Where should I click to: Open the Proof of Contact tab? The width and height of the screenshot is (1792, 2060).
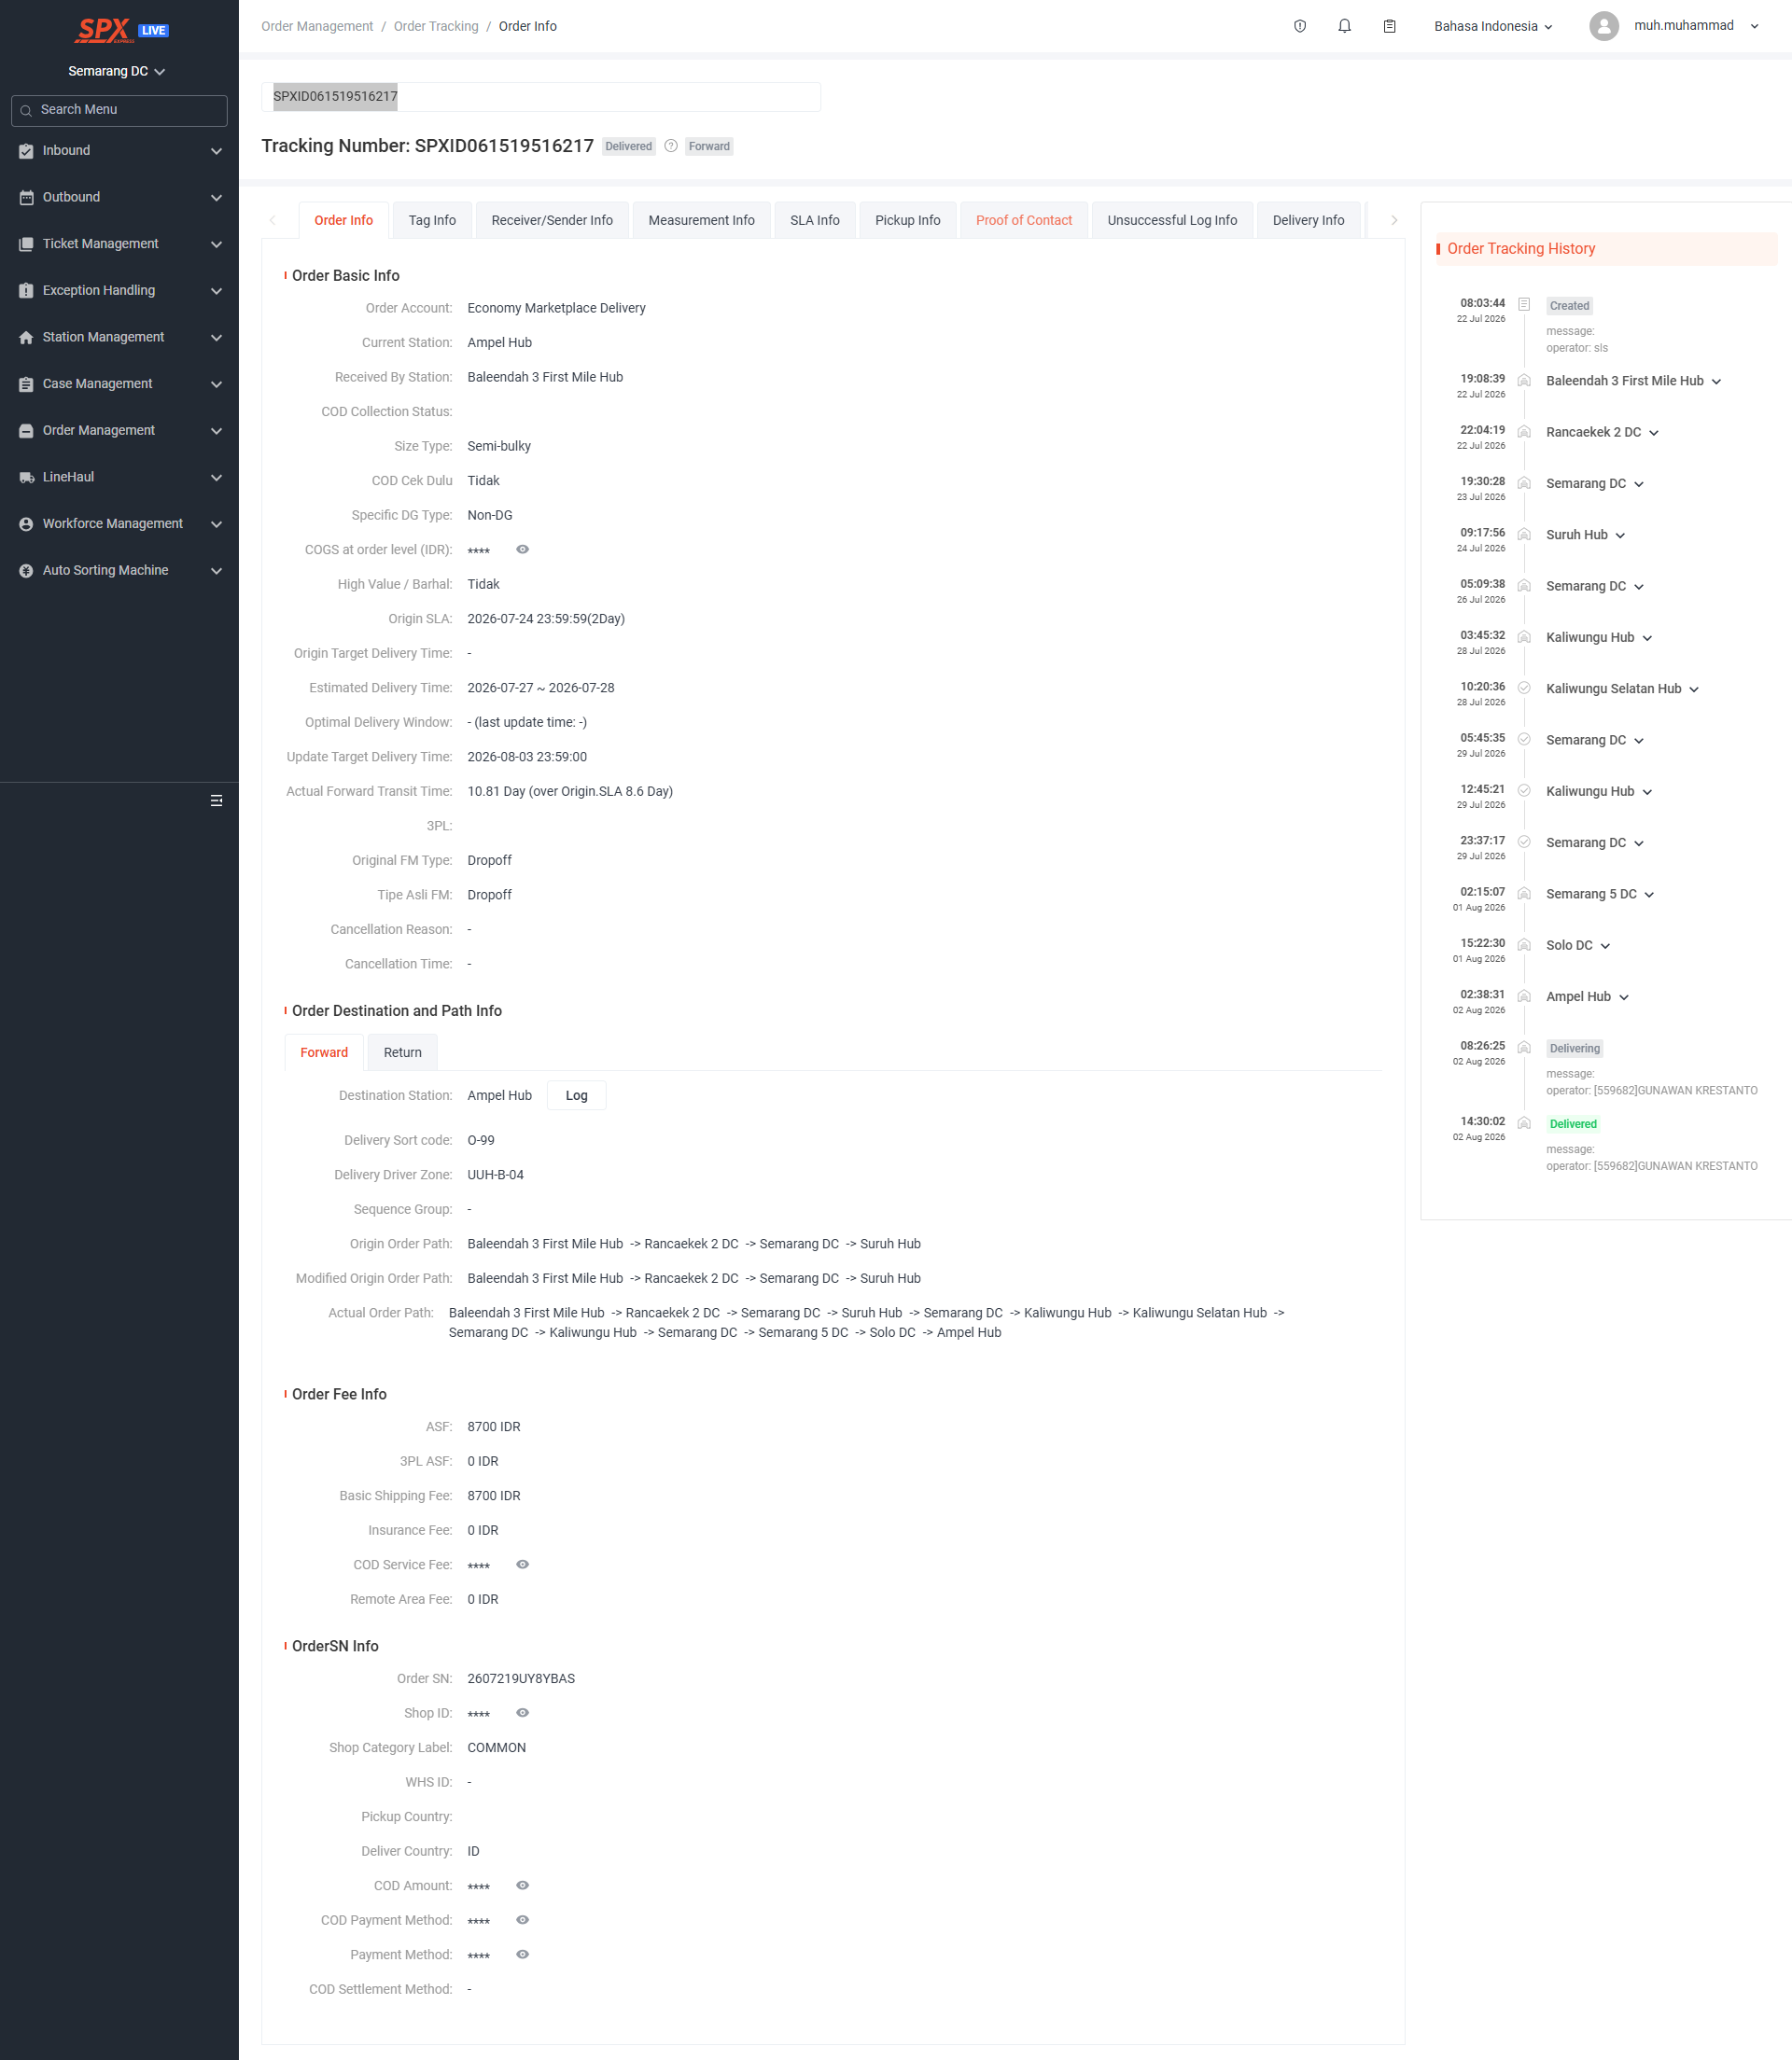(x=1024, y=220)
